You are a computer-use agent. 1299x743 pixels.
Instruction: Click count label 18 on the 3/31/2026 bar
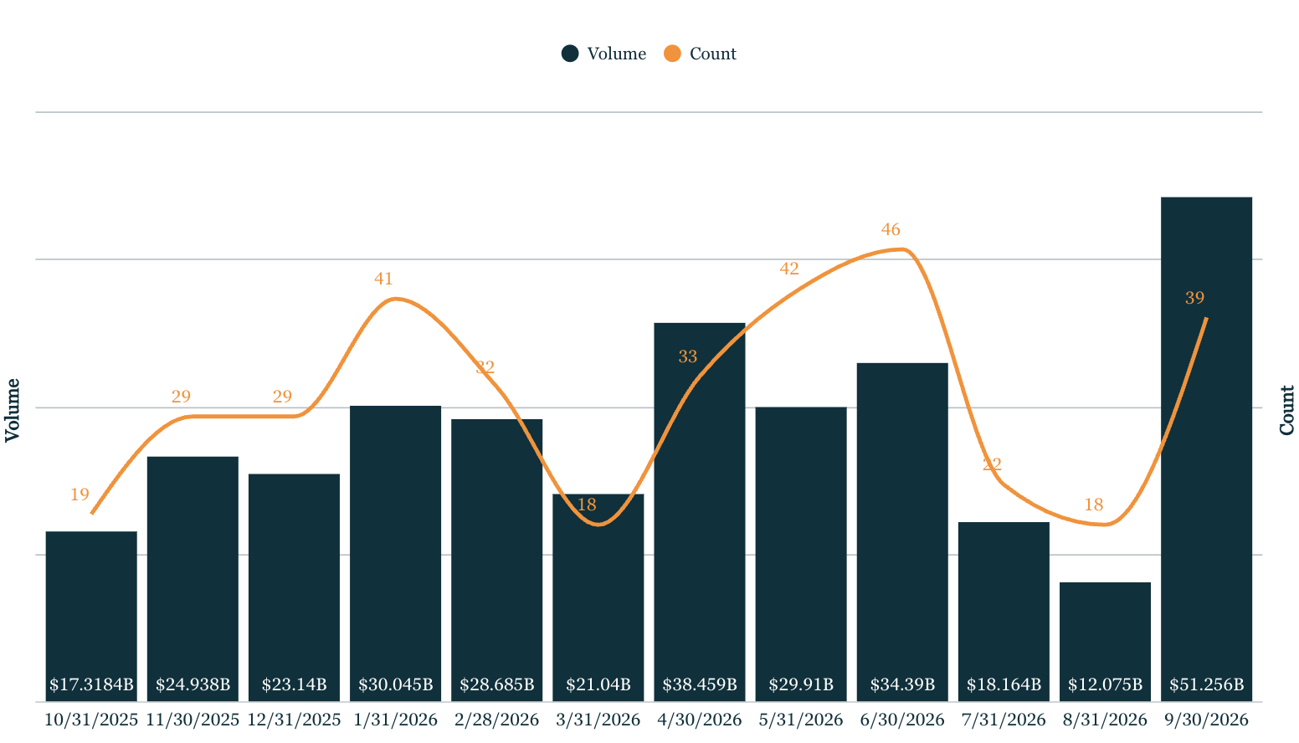587,505
